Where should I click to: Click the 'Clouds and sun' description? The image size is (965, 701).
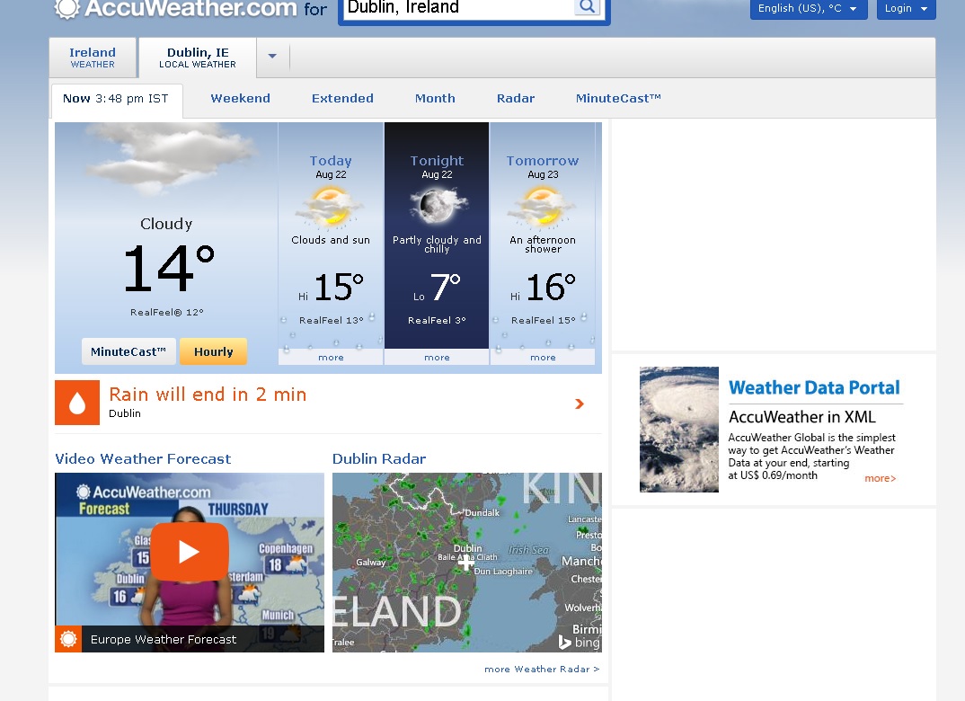pos(331,240)
